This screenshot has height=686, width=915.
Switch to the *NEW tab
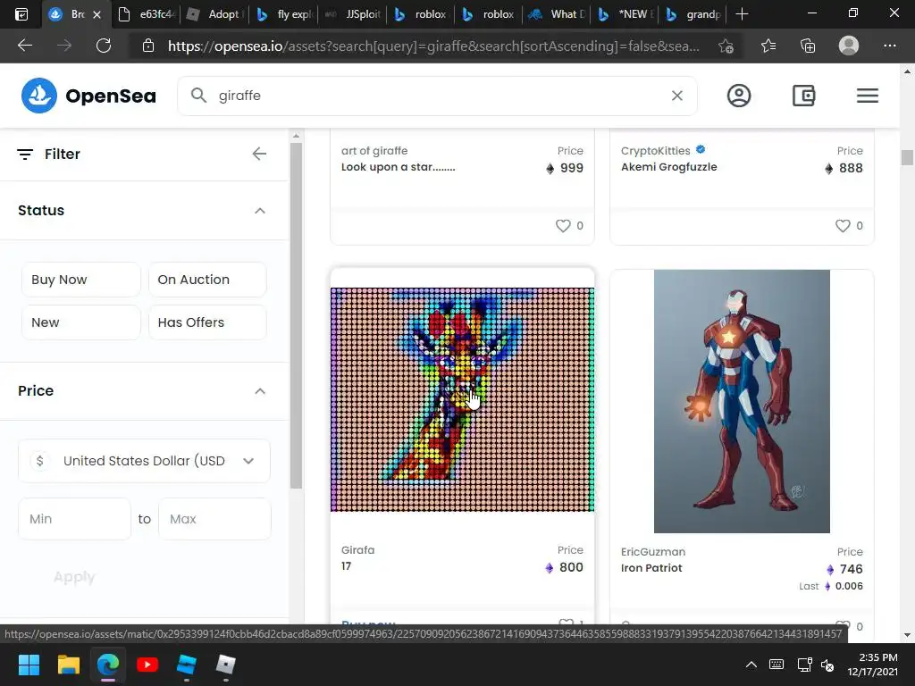pyautogui.click(x=625, y=14)
